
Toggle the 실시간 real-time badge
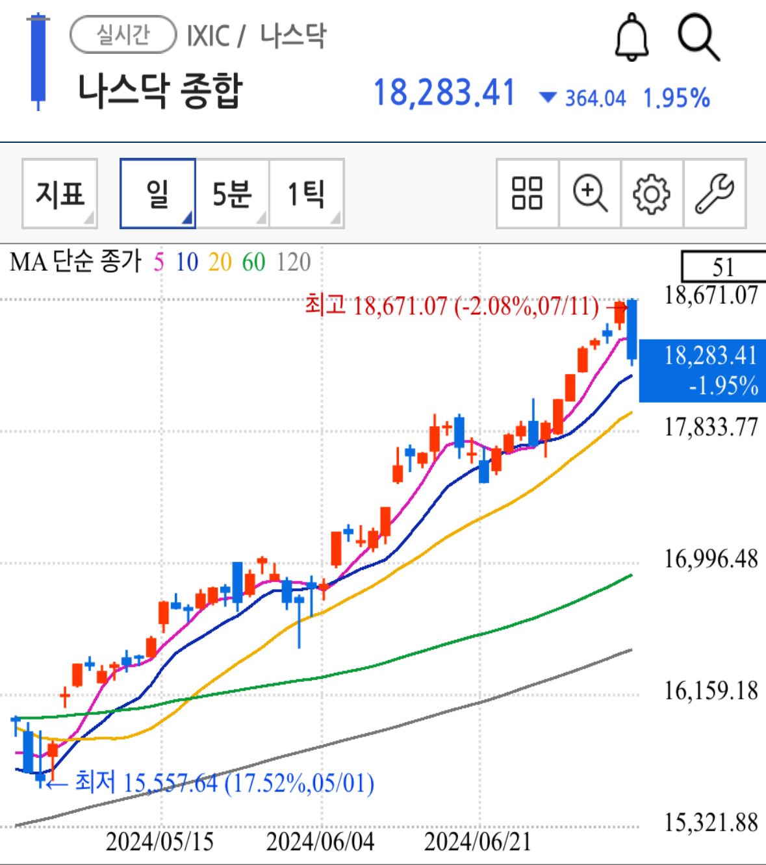tap(123, 35)
